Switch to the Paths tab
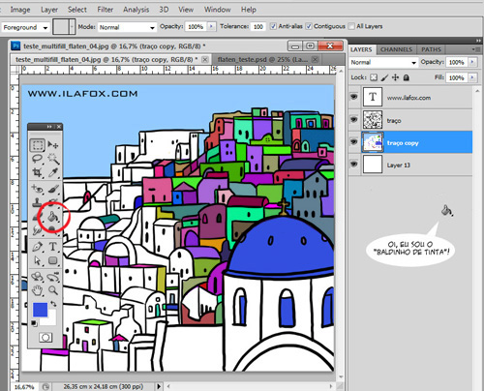The width and height of the screenshot is (484, 391). 431,49
